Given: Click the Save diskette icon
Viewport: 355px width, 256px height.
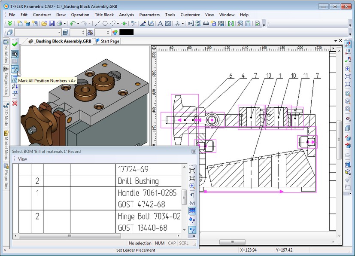Looking at the screenshot, I should pos(52,24).
